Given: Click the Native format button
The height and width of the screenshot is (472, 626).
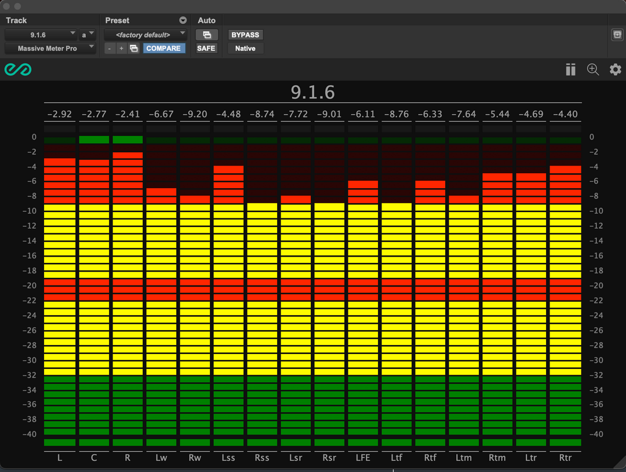Looking at the screenshot, I should point(245,49).
